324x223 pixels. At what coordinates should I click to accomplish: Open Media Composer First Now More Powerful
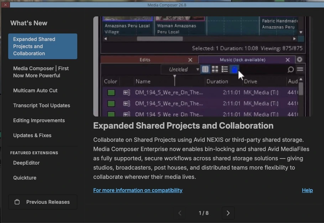pos(41,72)
